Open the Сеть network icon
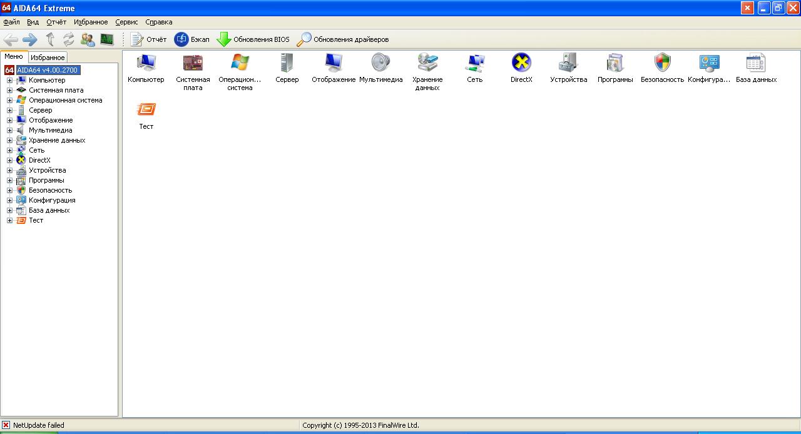 (474, 63)
